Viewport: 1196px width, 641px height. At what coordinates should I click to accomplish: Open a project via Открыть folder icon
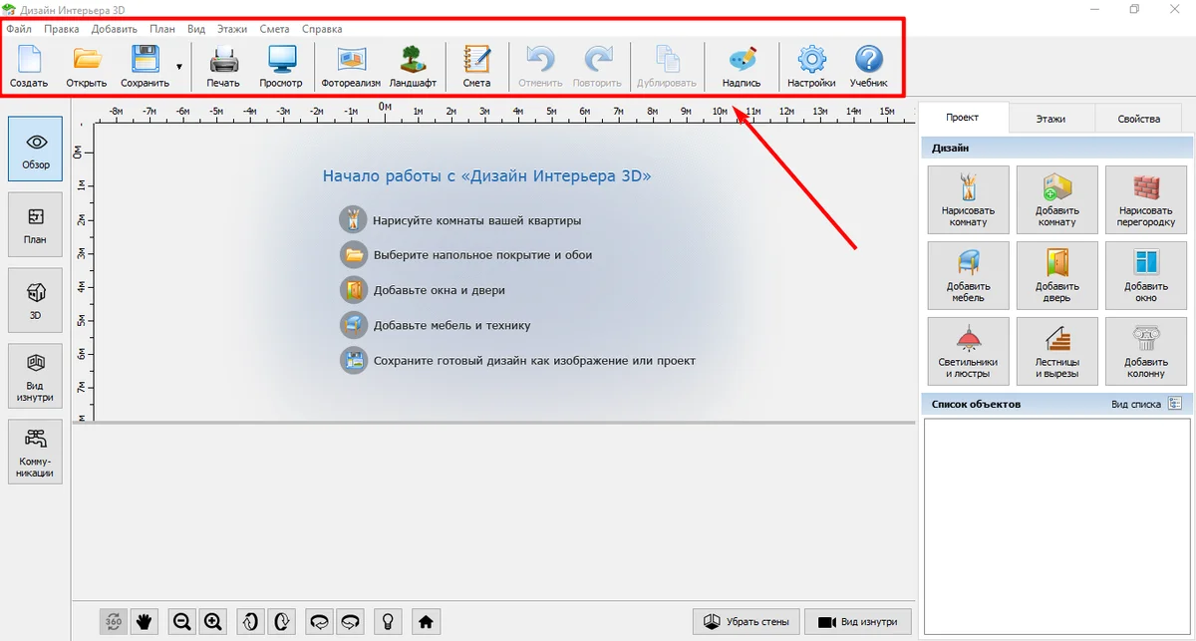(x=87, y=67)
